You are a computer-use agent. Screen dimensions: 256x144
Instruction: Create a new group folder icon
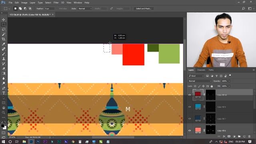tap(239, 136)
